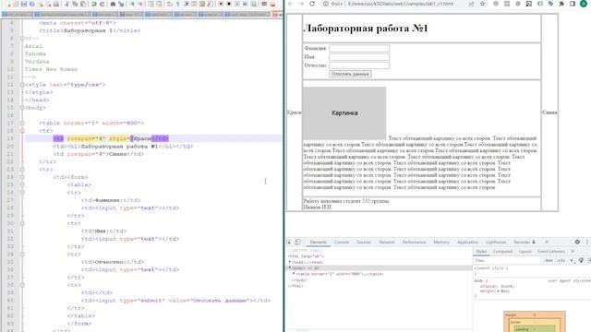Toggle the :hov element state button
Screen dimensions: 591x332
tap(549, 260)
